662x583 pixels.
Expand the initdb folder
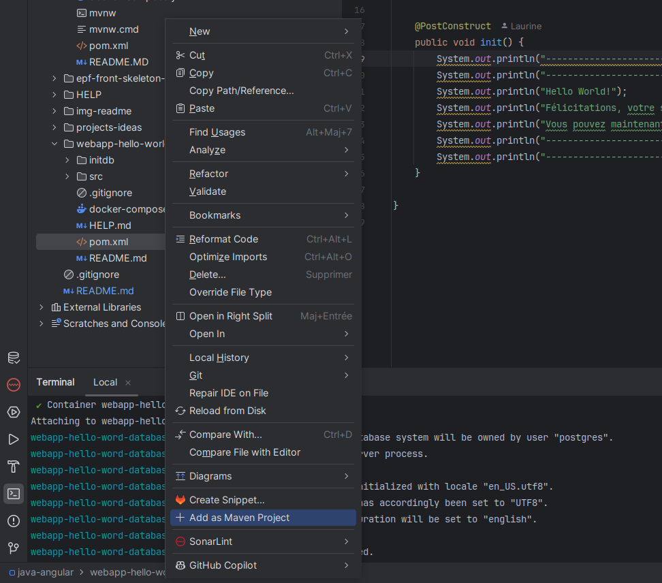[67, 160]
